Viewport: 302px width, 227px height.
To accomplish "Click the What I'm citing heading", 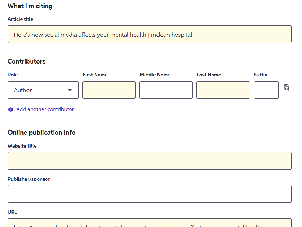I will click(x=30, y=6).
